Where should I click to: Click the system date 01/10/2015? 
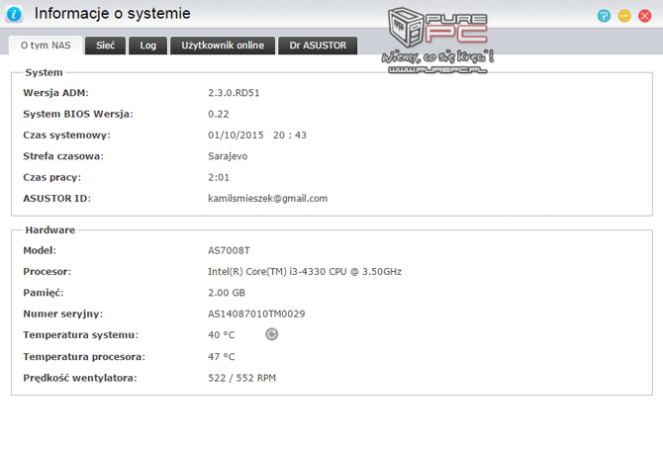tap(236, 135)
